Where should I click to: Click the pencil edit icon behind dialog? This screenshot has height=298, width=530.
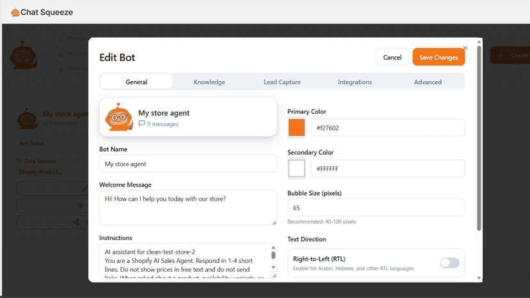pyautogui.click(x=85, y=189)
